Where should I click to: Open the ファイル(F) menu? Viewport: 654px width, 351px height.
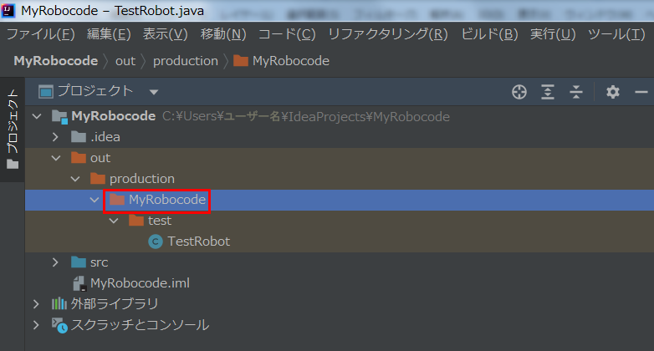click(41, 34)
